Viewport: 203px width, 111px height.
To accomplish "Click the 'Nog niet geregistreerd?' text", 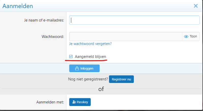I will 88,79.
